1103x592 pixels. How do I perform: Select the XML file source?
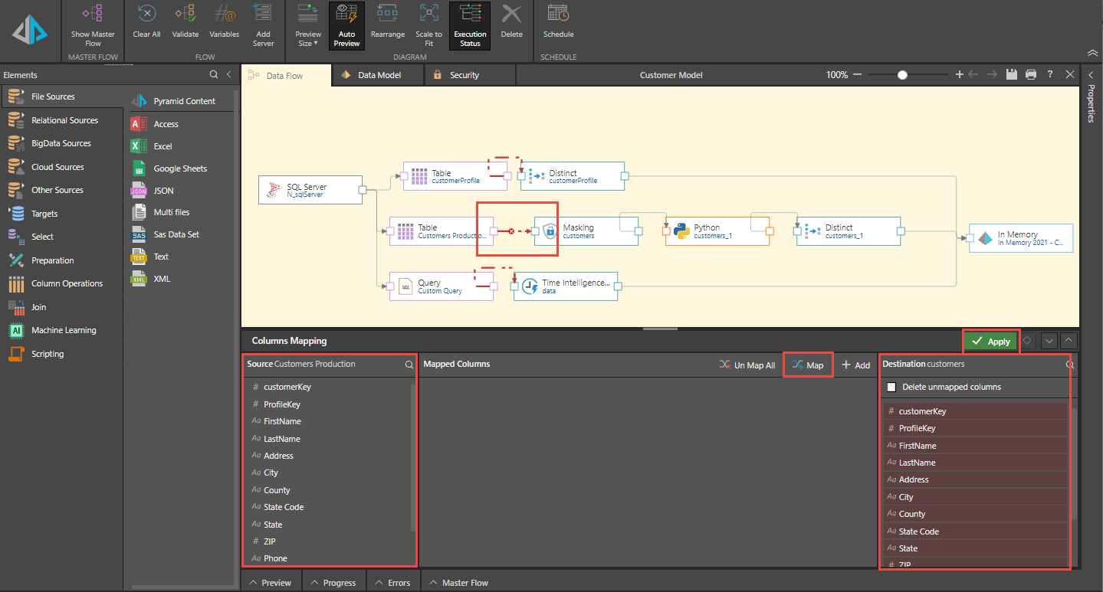[x=180, y=279]
